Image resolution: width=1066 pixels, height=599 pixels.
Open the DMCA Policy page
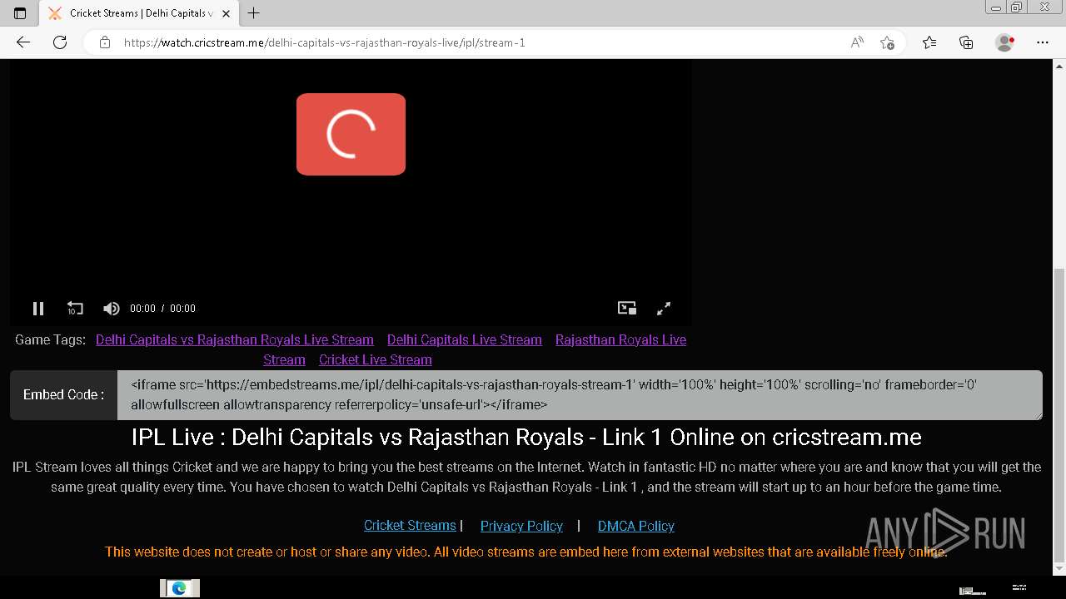(x=636, y=526)
